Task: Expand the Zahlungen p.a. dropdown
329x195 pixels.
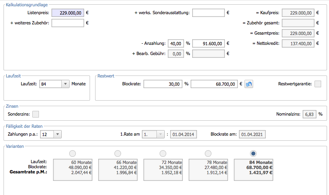Action: 57,134
